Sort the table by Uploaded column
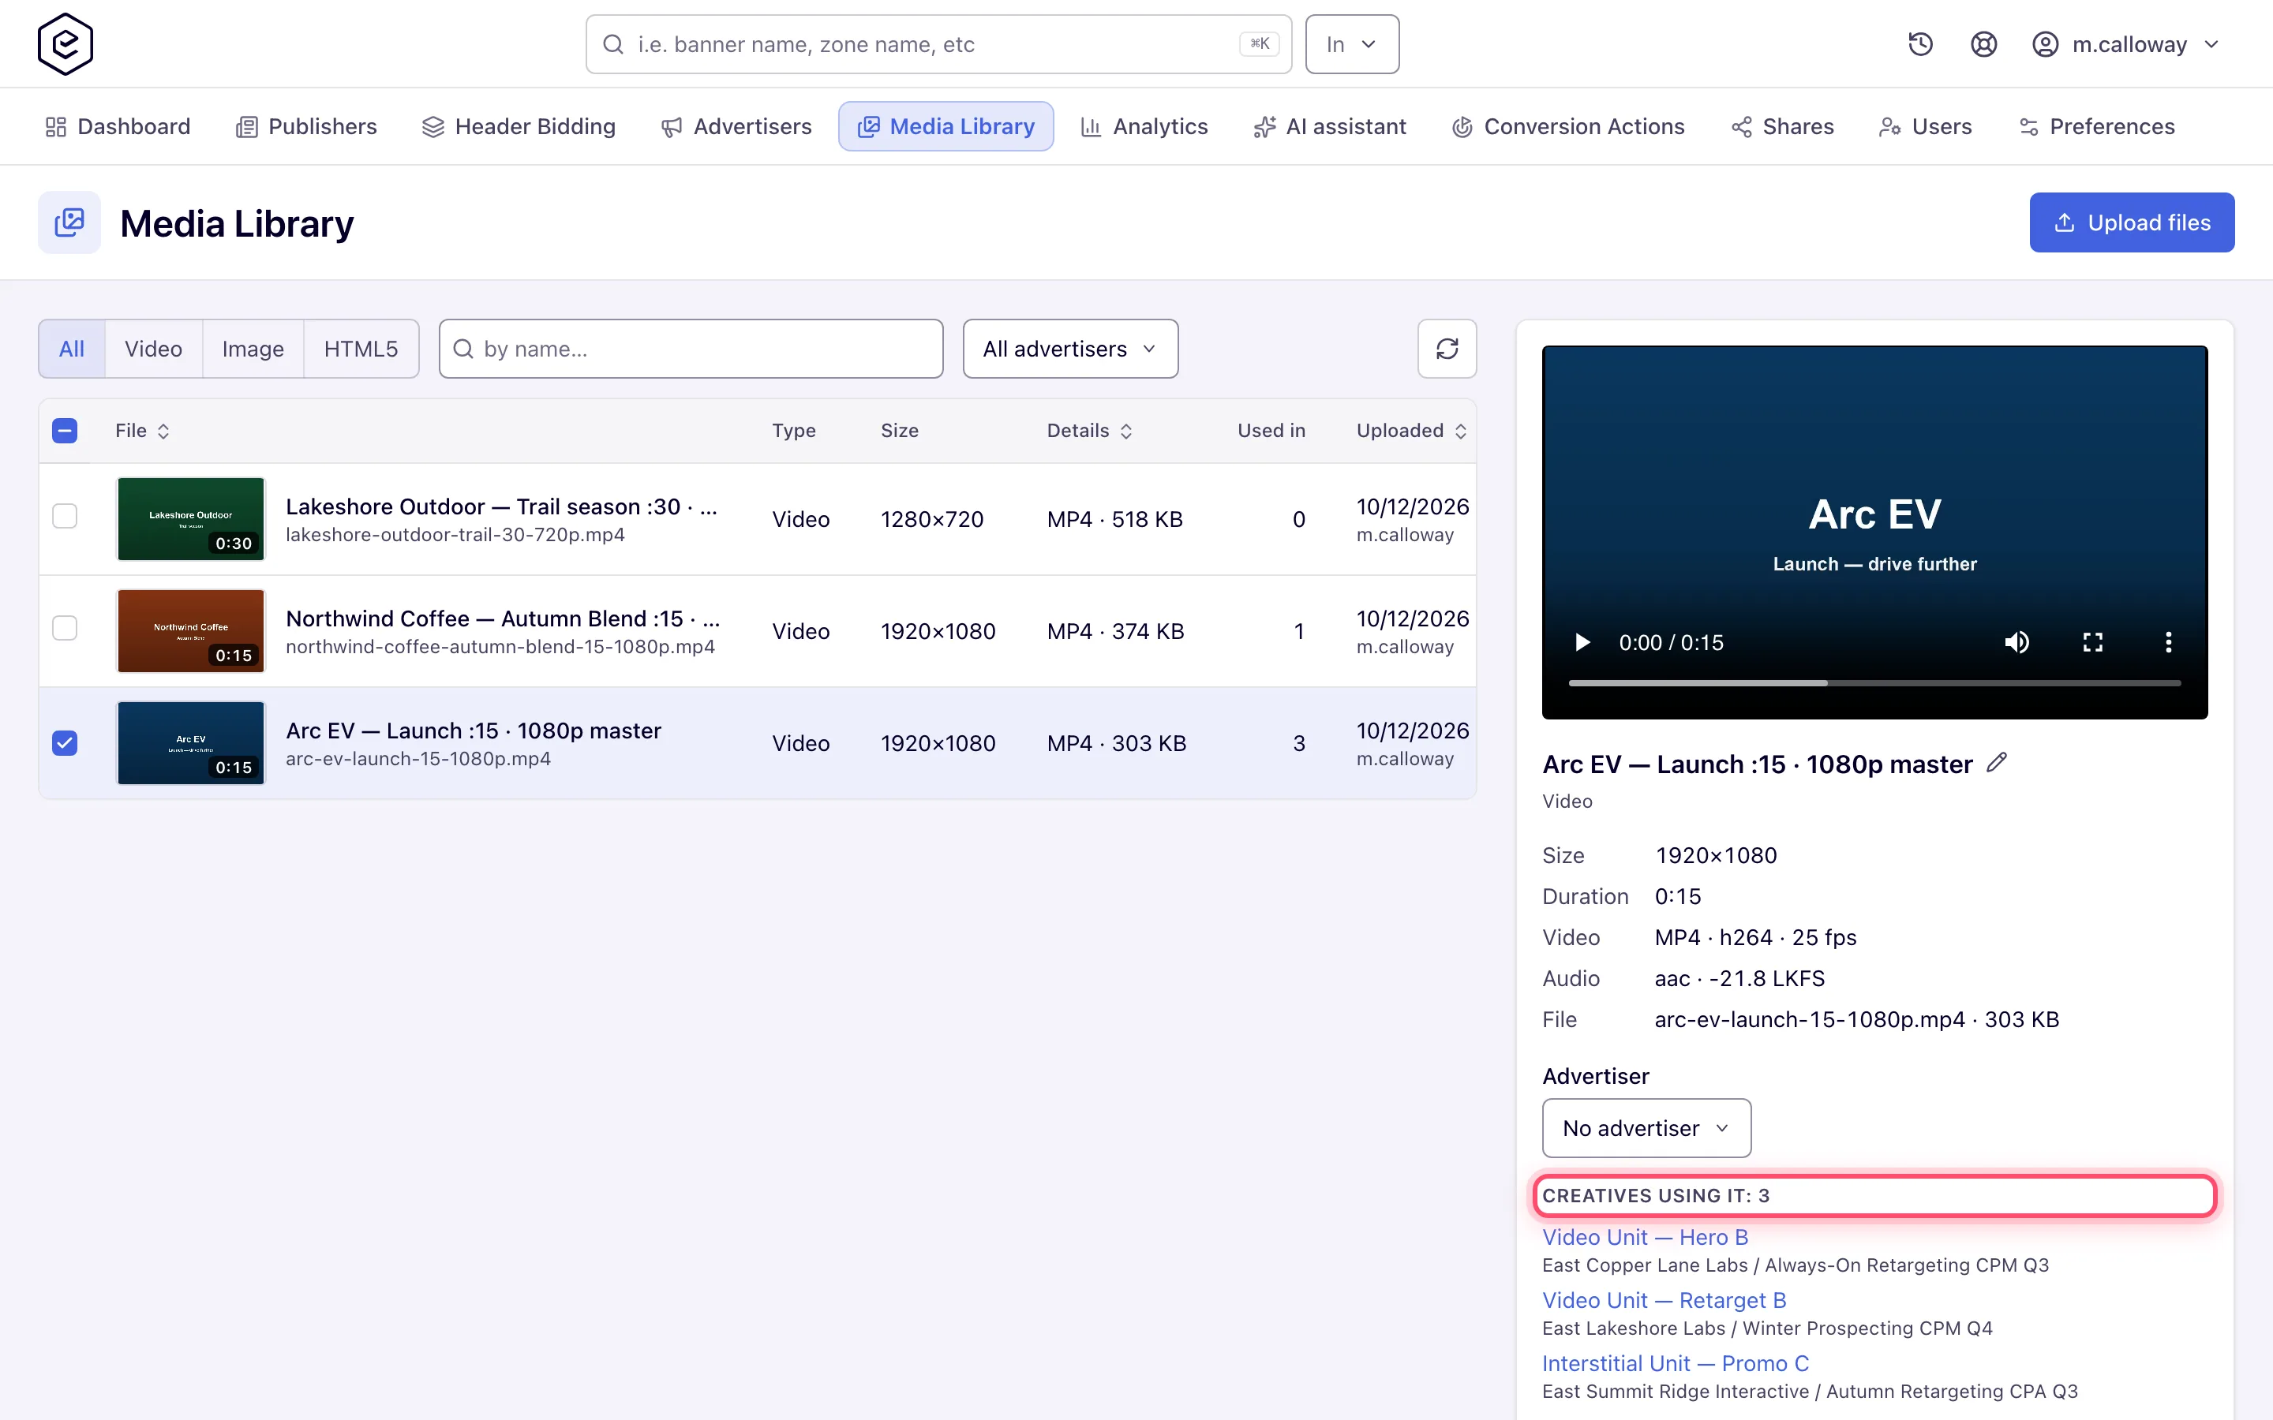 (x=1412, y=431)
